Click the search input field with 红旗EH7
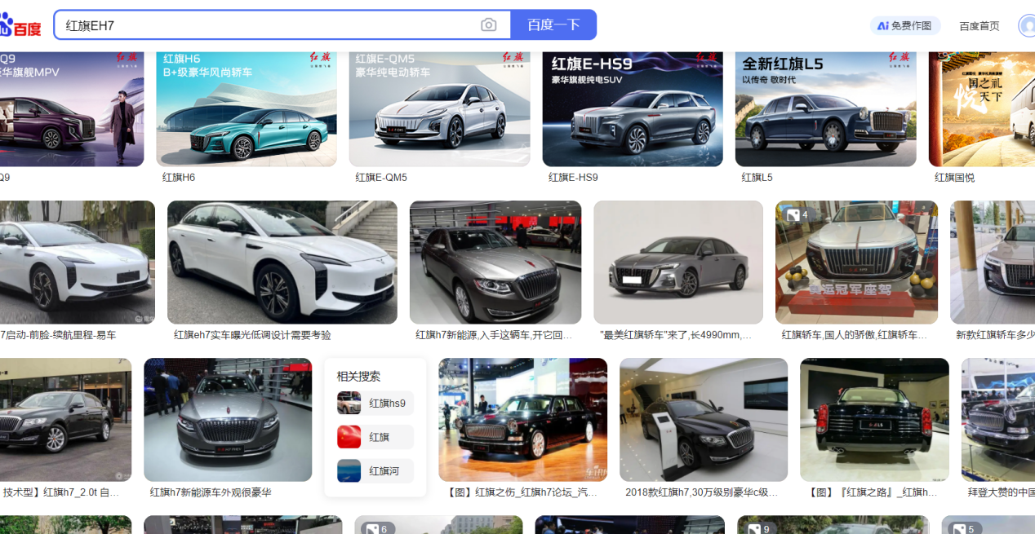The image size is (1035, 534). click(269, 25)
